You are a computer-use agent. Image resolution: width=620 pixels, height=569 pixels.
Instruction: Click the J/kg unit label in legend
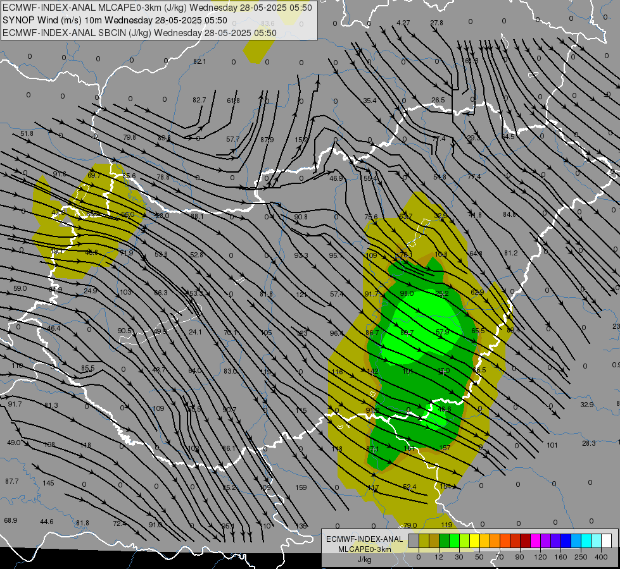point(365,560)
